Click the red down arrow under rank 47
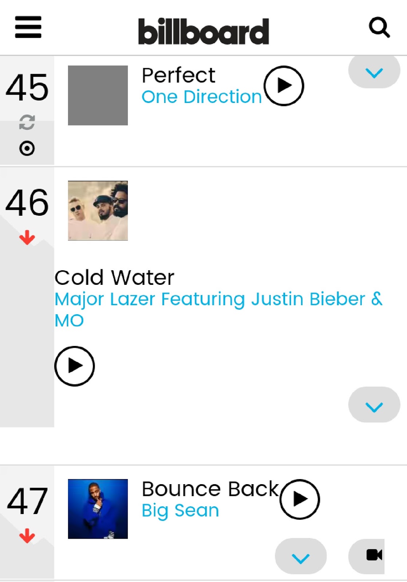This screenshot has width=407, height=582. point(27,535)
